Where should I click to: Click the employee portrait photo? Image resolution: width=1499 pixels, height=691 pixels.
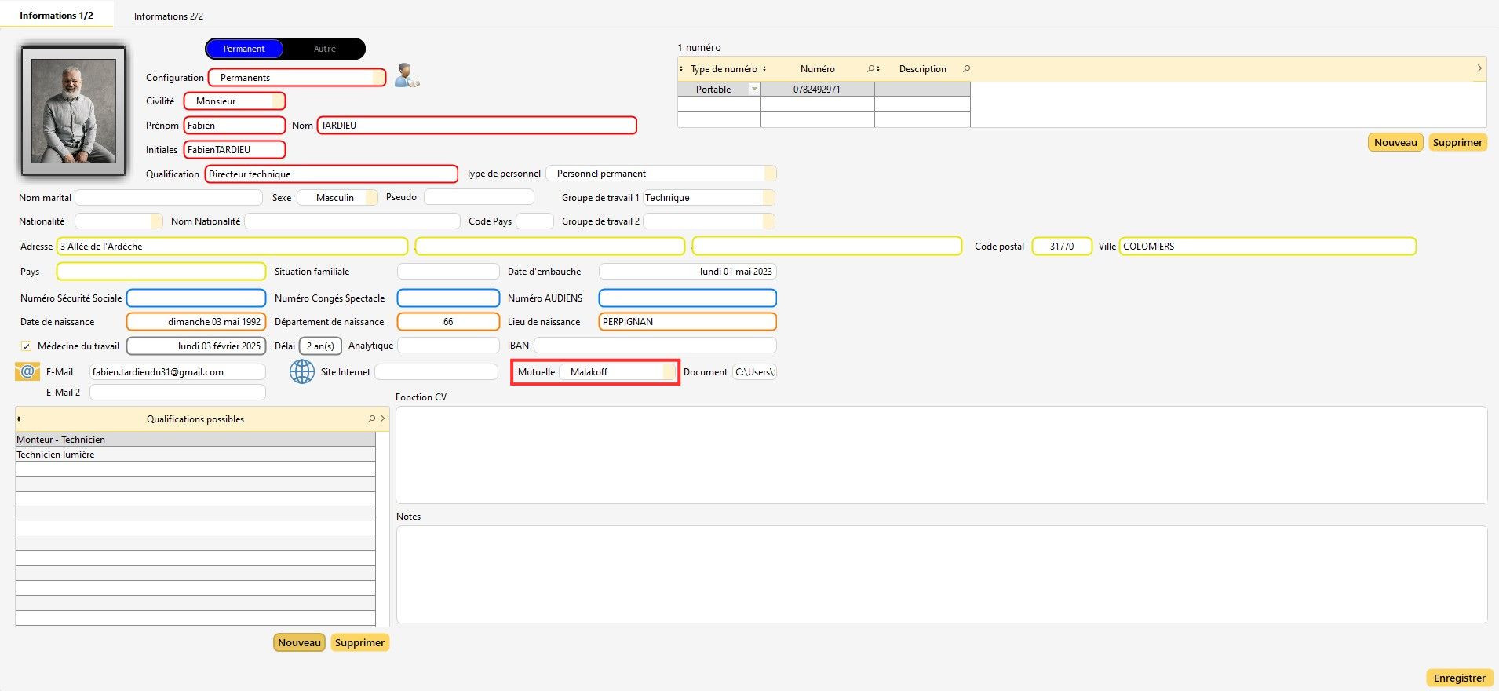pos(74,111)
